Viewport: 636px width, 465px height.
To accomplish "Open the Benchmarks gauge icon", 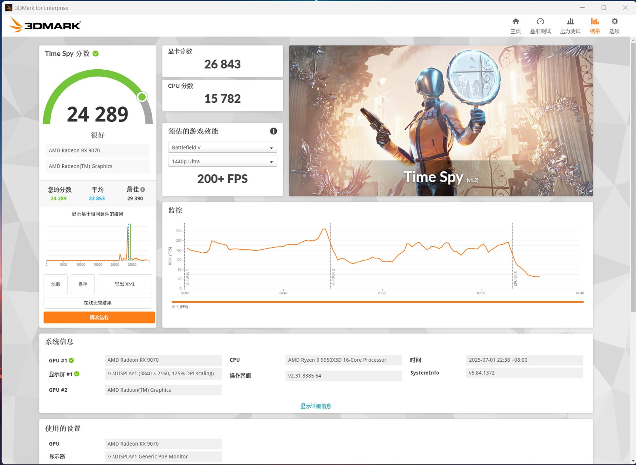I will pyautogui.click(x=540, y=22).
